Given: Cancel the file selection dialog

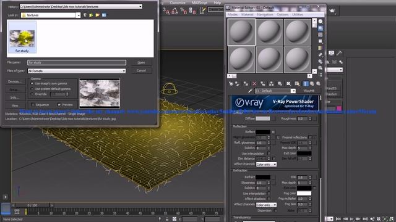Looking at the screenshot, I should click(142, 70).
